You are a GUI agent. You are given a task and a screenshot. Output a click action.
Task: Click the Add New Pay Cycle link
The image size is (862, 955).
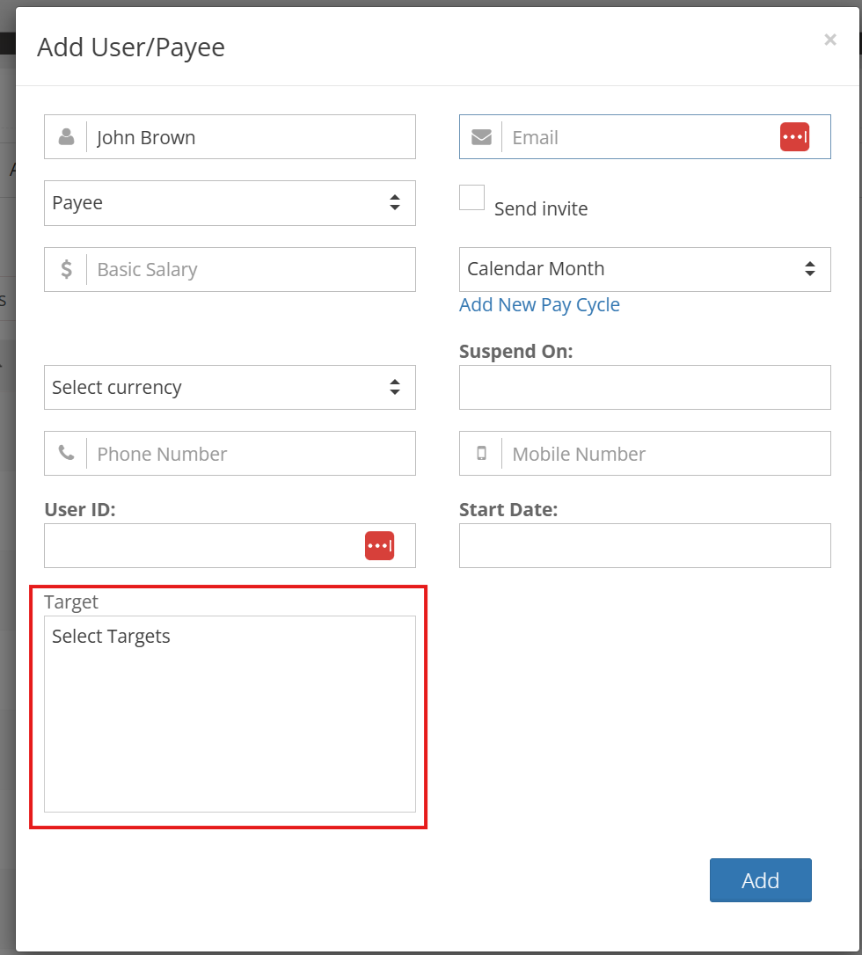[539, 304]
